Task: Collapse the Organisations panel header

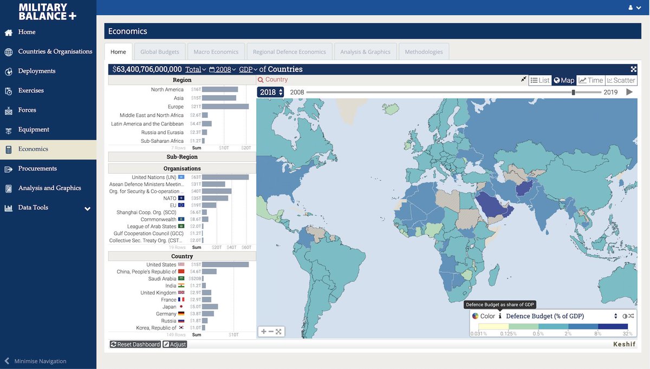Action: [x=182, y=168]
